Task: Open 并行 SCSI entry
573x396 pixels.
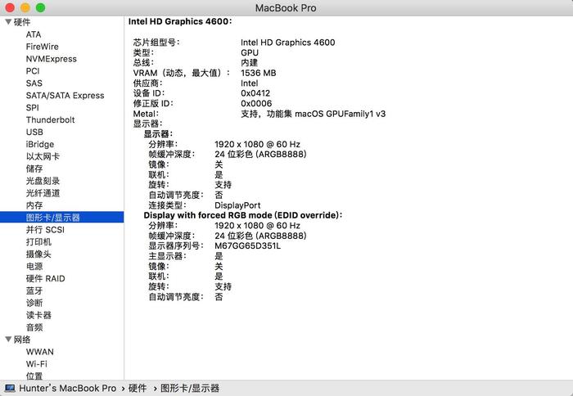Action: (x=45, y=230)
